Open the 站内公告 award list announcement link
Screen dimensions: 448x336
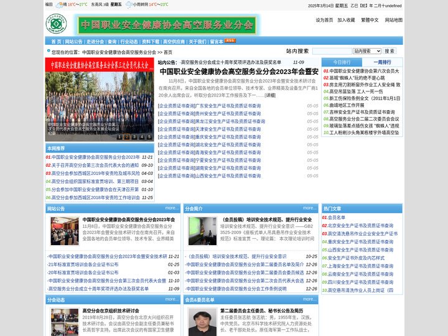(x=230, y=62)
